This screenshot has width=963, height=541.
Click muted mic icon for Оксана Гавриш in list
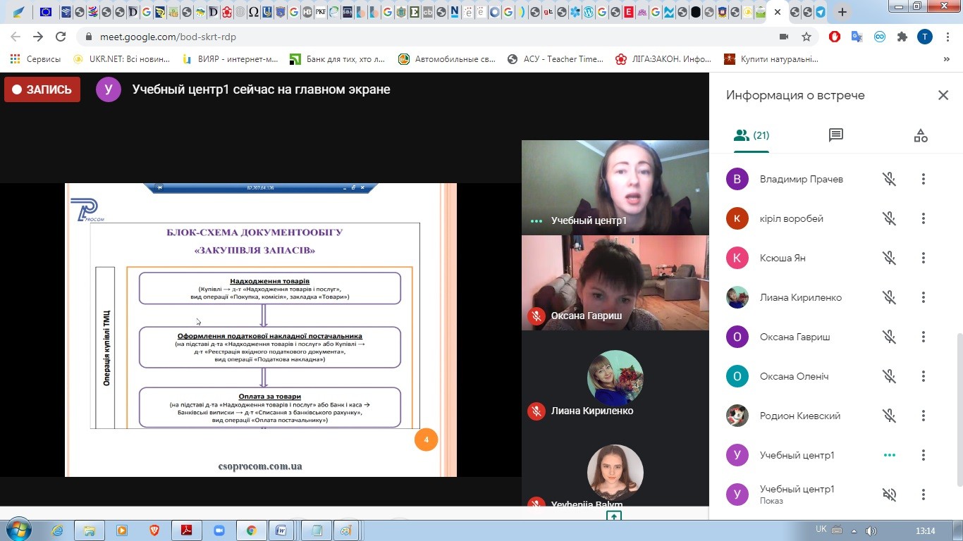[890, 337]
